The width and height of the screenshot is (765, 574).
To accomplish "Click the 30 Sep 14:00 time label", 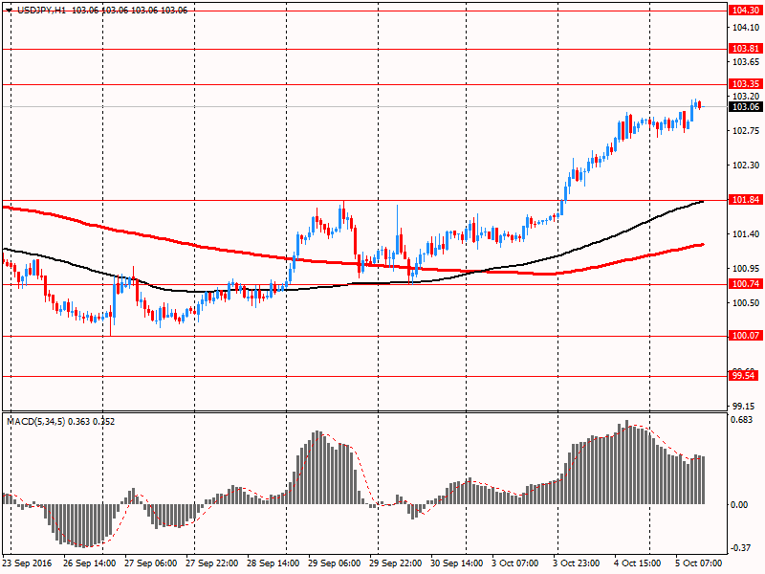I will [x=457, y=563].
